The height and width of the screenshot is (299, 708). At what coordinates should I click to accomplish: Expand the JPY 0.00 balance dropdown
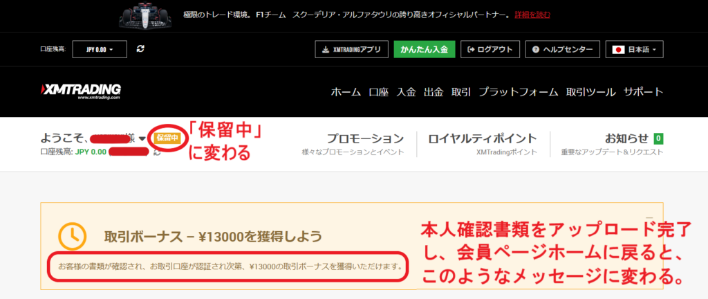click(x=99, y=48)
